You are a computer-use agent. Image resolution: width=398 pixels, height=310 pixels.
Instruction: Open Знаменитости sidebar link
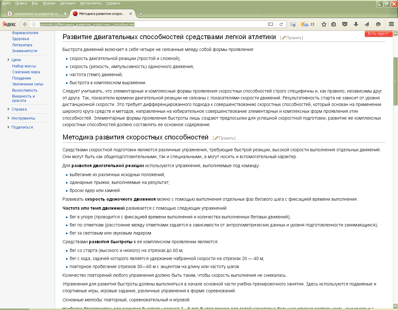(x=25, y=51)
